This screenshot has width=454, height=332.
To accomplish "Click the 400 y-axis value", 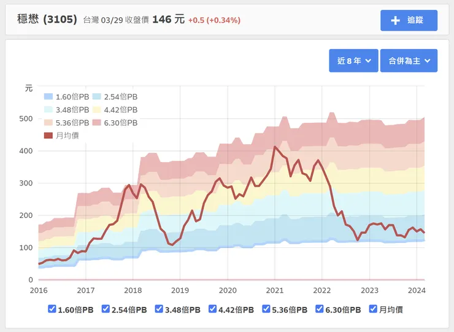I will click(x=26, y=150).
